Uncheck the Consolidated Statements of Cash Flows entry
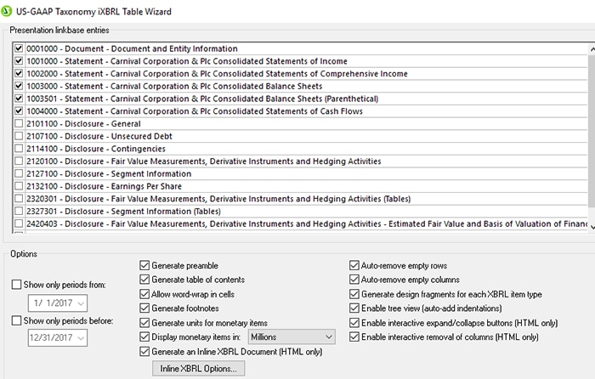Image resolution: width=595 pixels, height=379 pixels. (x=20, y=111)
